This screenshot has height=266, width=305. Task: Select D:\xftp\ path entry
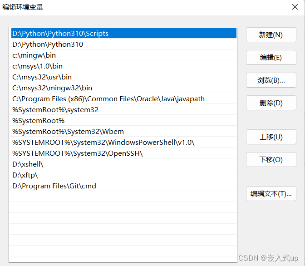click(124, 175)
